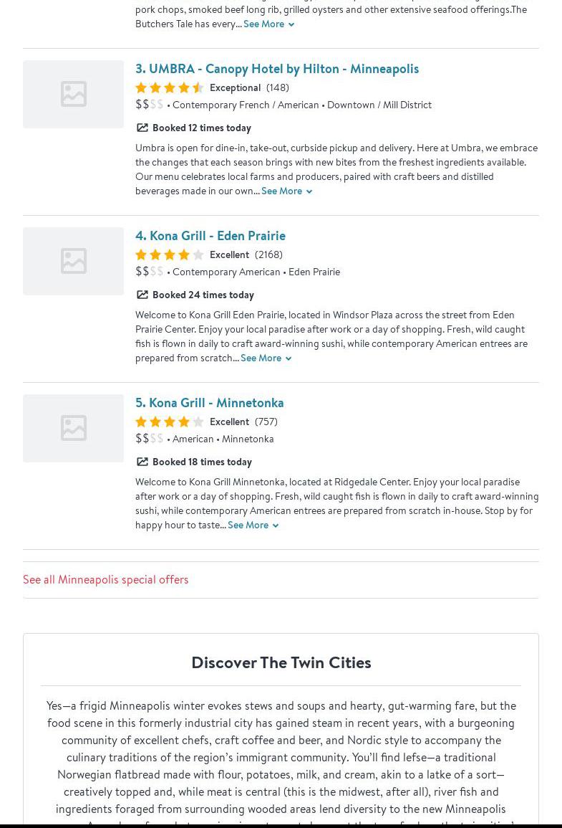Click the booked icon beside 'Booked 24 times today'
Viewport: 562px width, 828px height.
[142, 295]
